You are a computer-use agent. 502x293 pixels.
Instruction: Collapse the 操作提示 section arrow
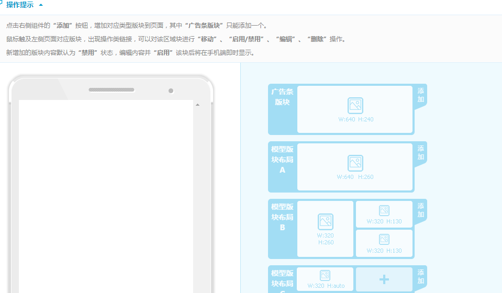tap(41, 5)
